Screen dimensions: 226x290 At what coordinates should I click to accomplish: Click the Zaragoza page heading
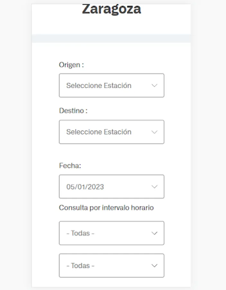(111, 9)
